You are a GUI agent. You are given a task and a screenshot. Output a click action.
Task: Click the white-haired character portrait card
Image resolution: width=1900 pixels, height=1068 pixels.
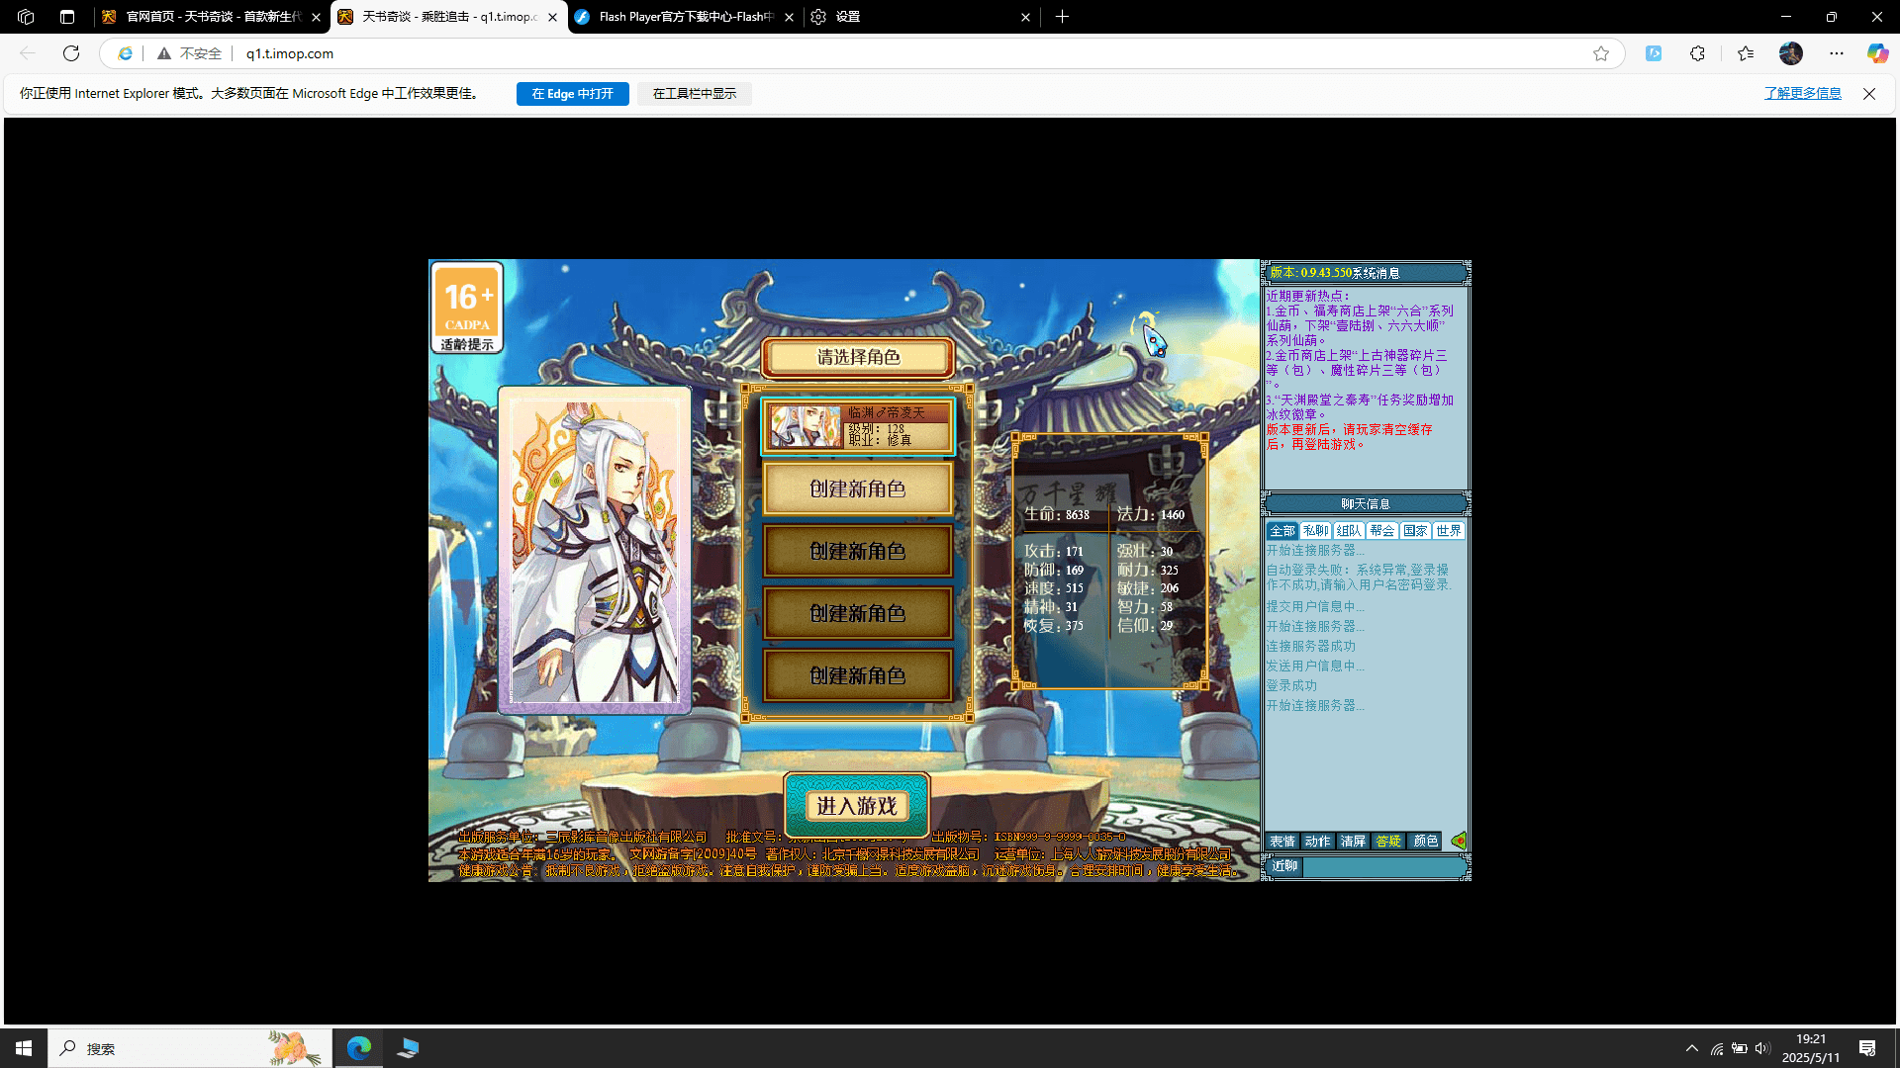click(595, 550)
